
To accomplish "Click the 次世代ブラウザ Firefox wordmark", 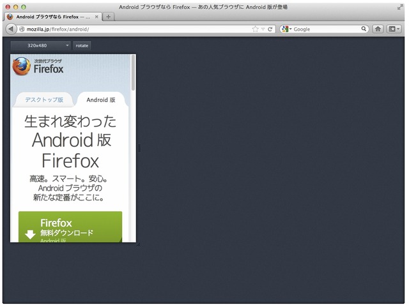I will (x=49, y=66).
